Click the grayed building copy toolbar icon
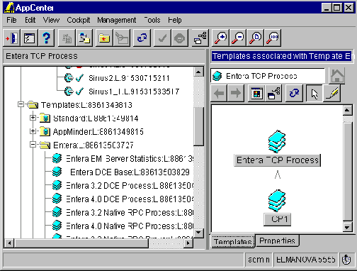357x271 pixels. 67,38
